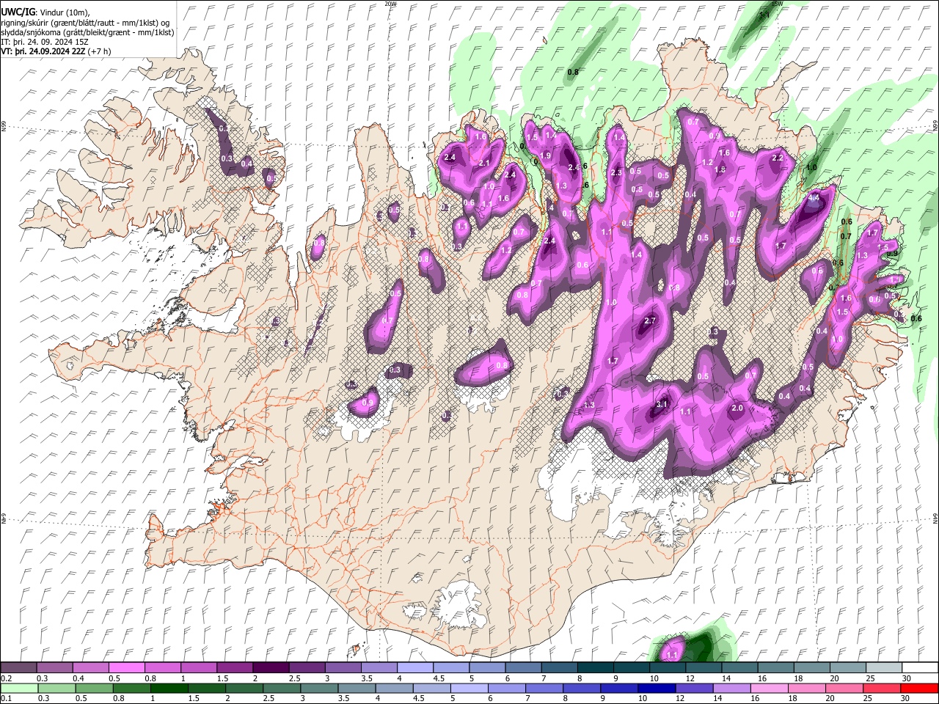The width and height of the screenshot is (939, 704).
Task: Click the '2.1' precipitation value on the map
Action: click(x=484, y=163)
